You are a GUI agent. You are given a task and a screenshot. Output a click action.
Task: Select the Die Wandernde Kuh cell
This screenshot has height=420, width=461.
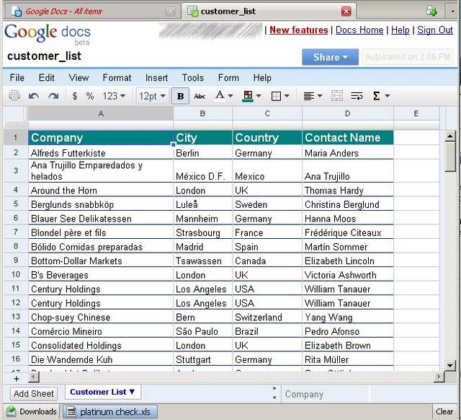pyautogui.click(x=101, y=359)
